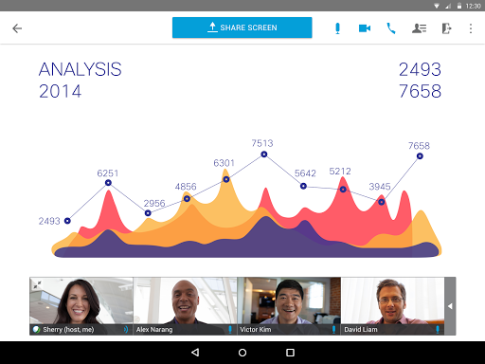This screenshot has height=364, width=485.
Task: Click Sherry's speaking audio indicator
Action: pyautogui.click(x=126, y=330)
